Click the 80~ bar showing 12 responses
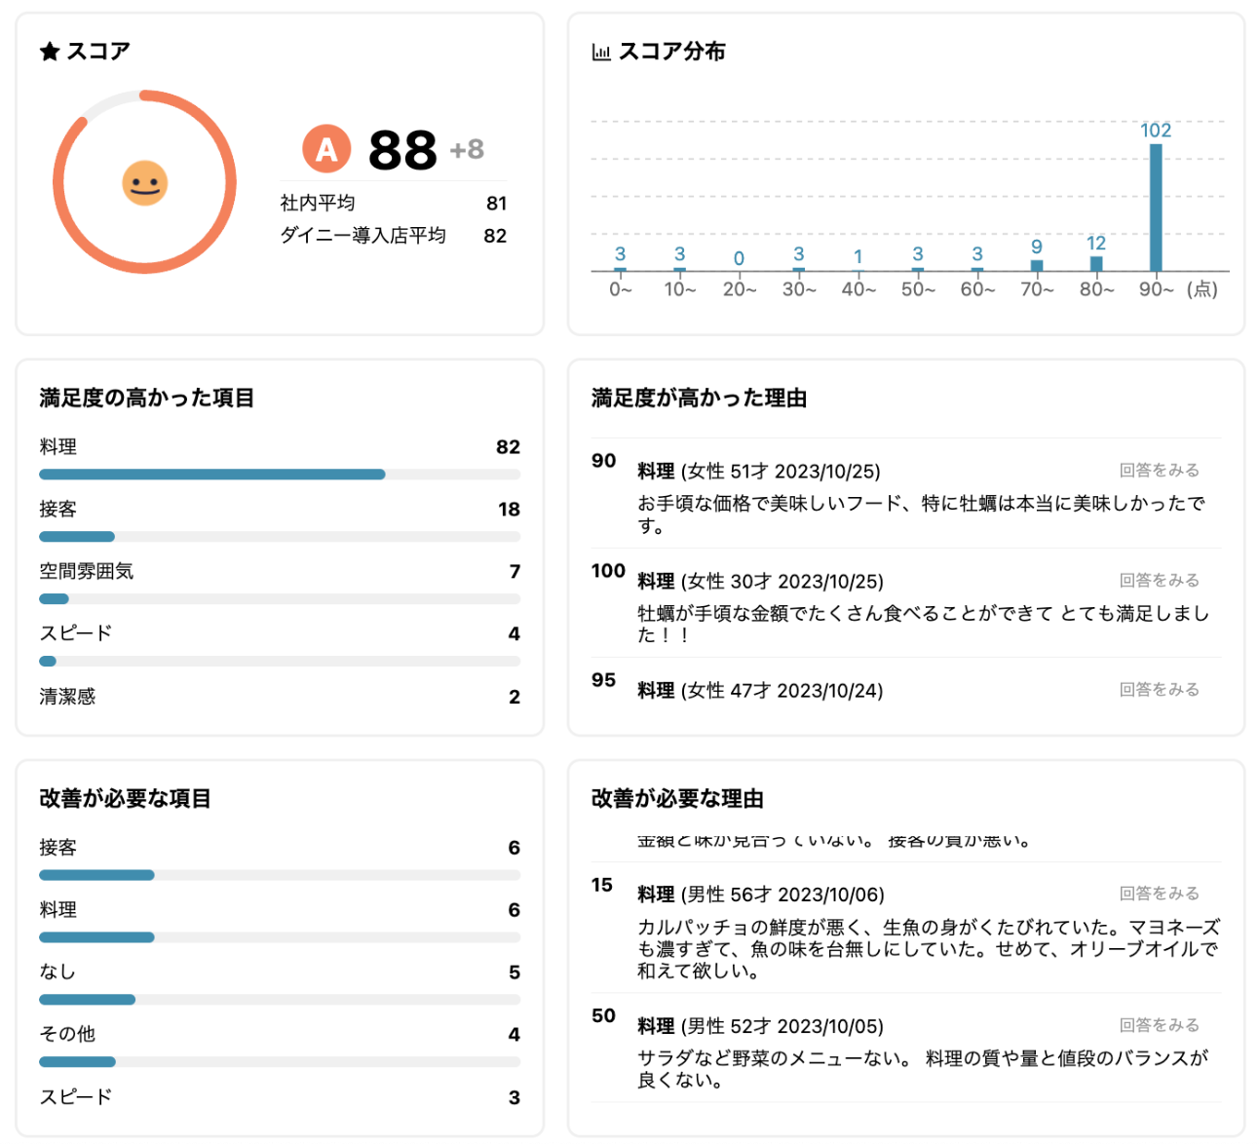The height and width of the screenshot is (1144, 1259). pyautogui.click(x=1096, y=263)
